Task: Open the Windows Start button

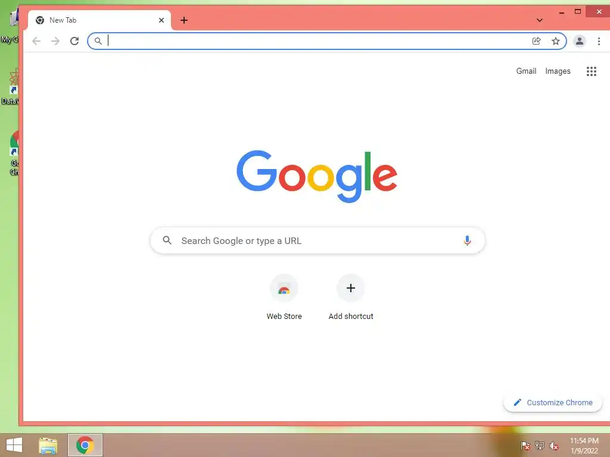Action: tap(14, 445)
